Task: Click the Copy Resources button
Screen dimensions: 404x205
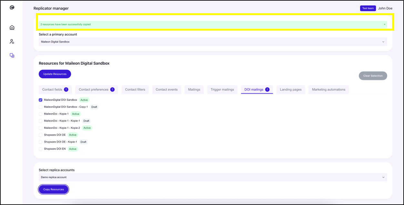Action: coord(54,190)
